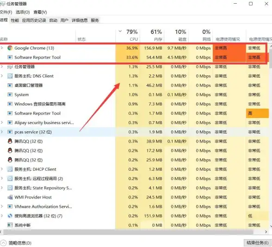Click the System process icon
The image size is (272, 247).
[10, 95]
